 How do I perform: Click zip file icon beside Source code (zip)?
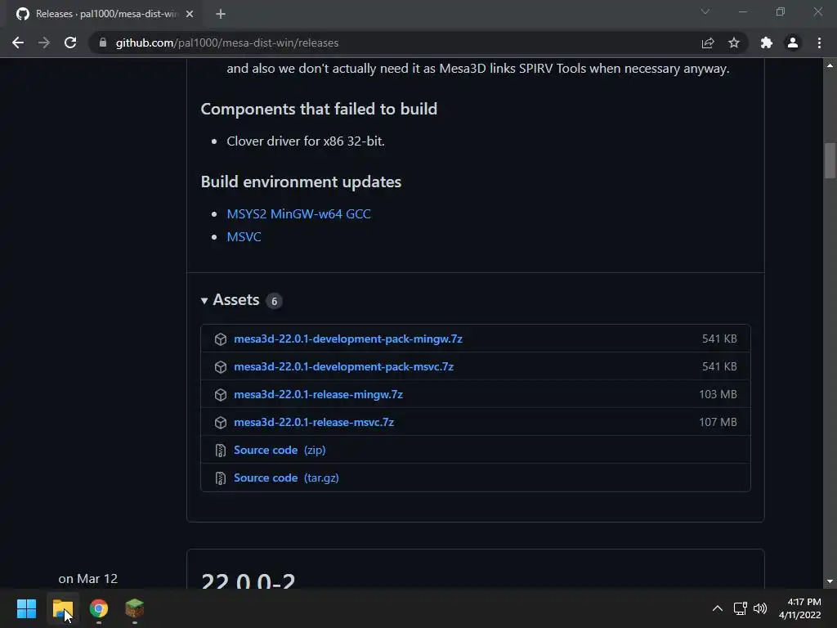pos(221,451)
